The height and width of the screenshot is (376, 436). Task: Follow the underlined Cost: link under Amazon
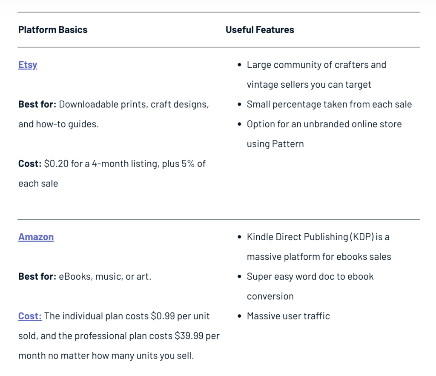click(30, 316)
